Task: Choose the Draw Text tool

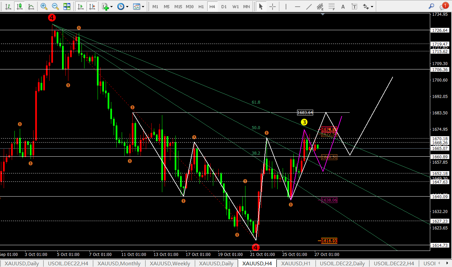Action: pyautogui.click(x=343, y=6)
